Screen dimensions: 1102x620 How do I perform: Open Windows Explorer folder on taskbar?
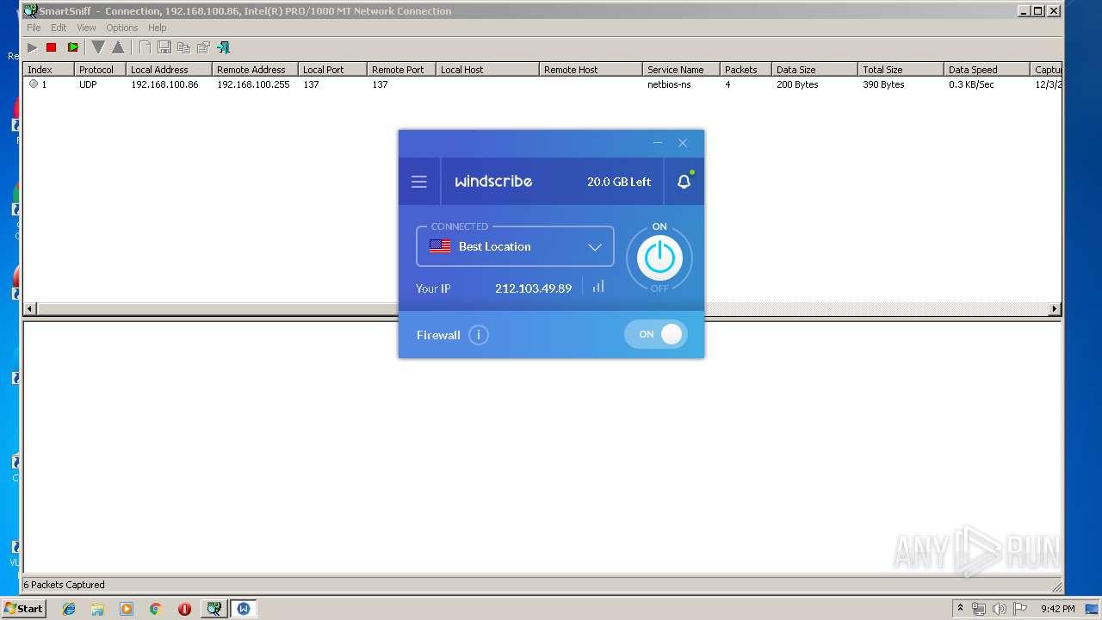[x=97, y=609]
